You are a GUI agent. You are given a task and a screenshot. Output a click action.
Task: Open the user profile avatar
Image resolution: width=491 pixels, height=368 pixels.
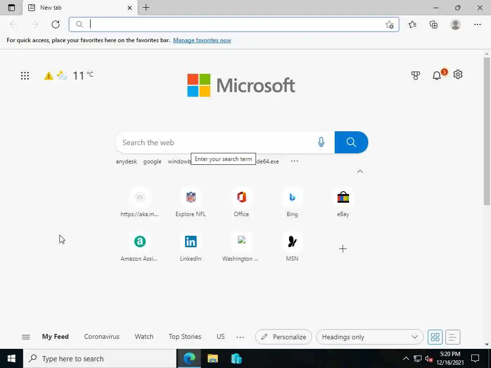pyautogui.click(x=456, y=24)
